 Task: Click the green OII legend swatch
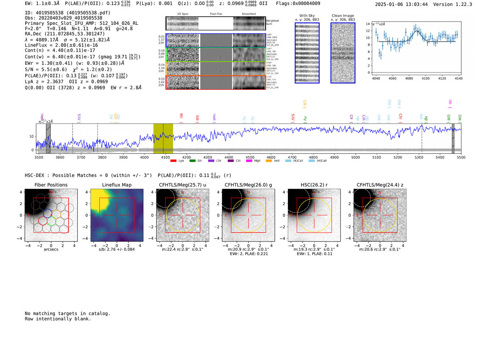(192, 161)
